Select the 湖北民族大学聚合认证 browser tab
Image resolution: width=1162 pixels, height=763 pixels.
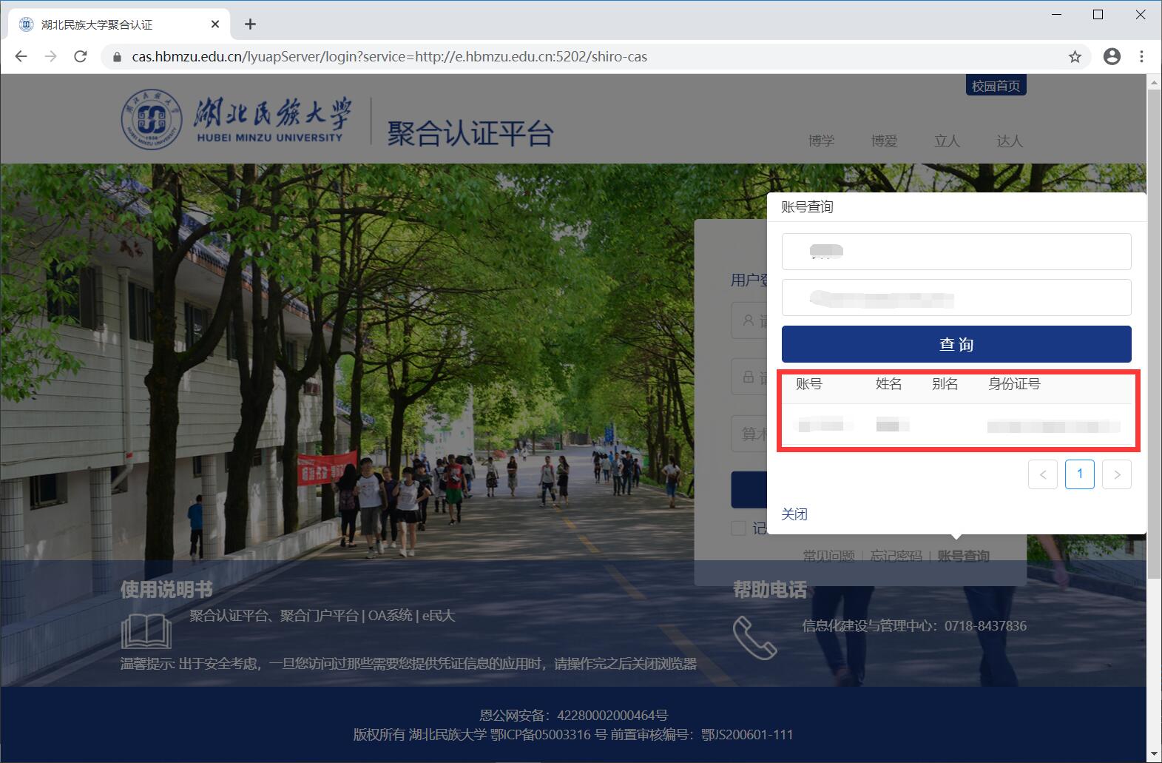pyautogui.click(x=111, y=24)
